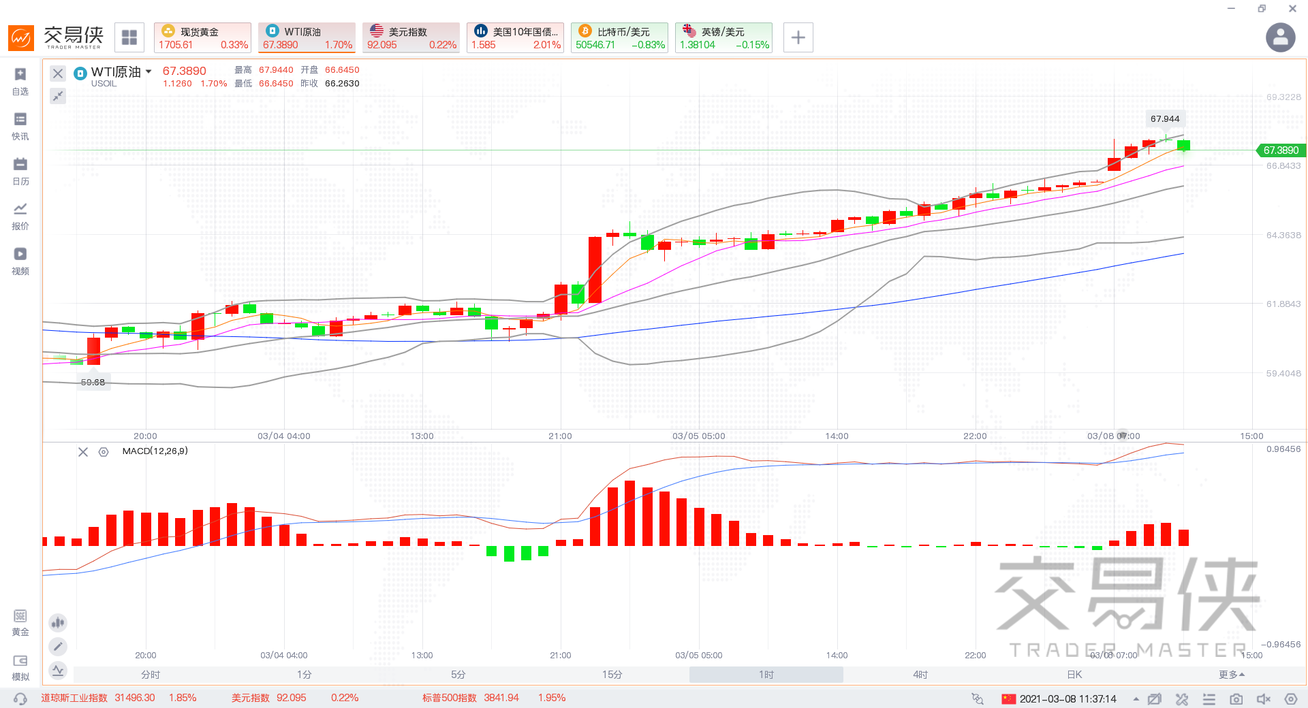The width and height of the screenshot is (1308, 708).
Task: Switch to the 美元指数 tab
Action: pos(411,37)
